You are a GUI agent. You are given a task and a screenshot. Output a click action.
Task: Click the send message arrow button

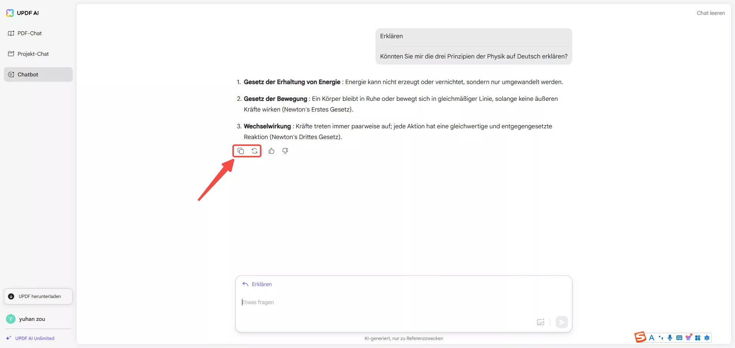coord(562,322)
